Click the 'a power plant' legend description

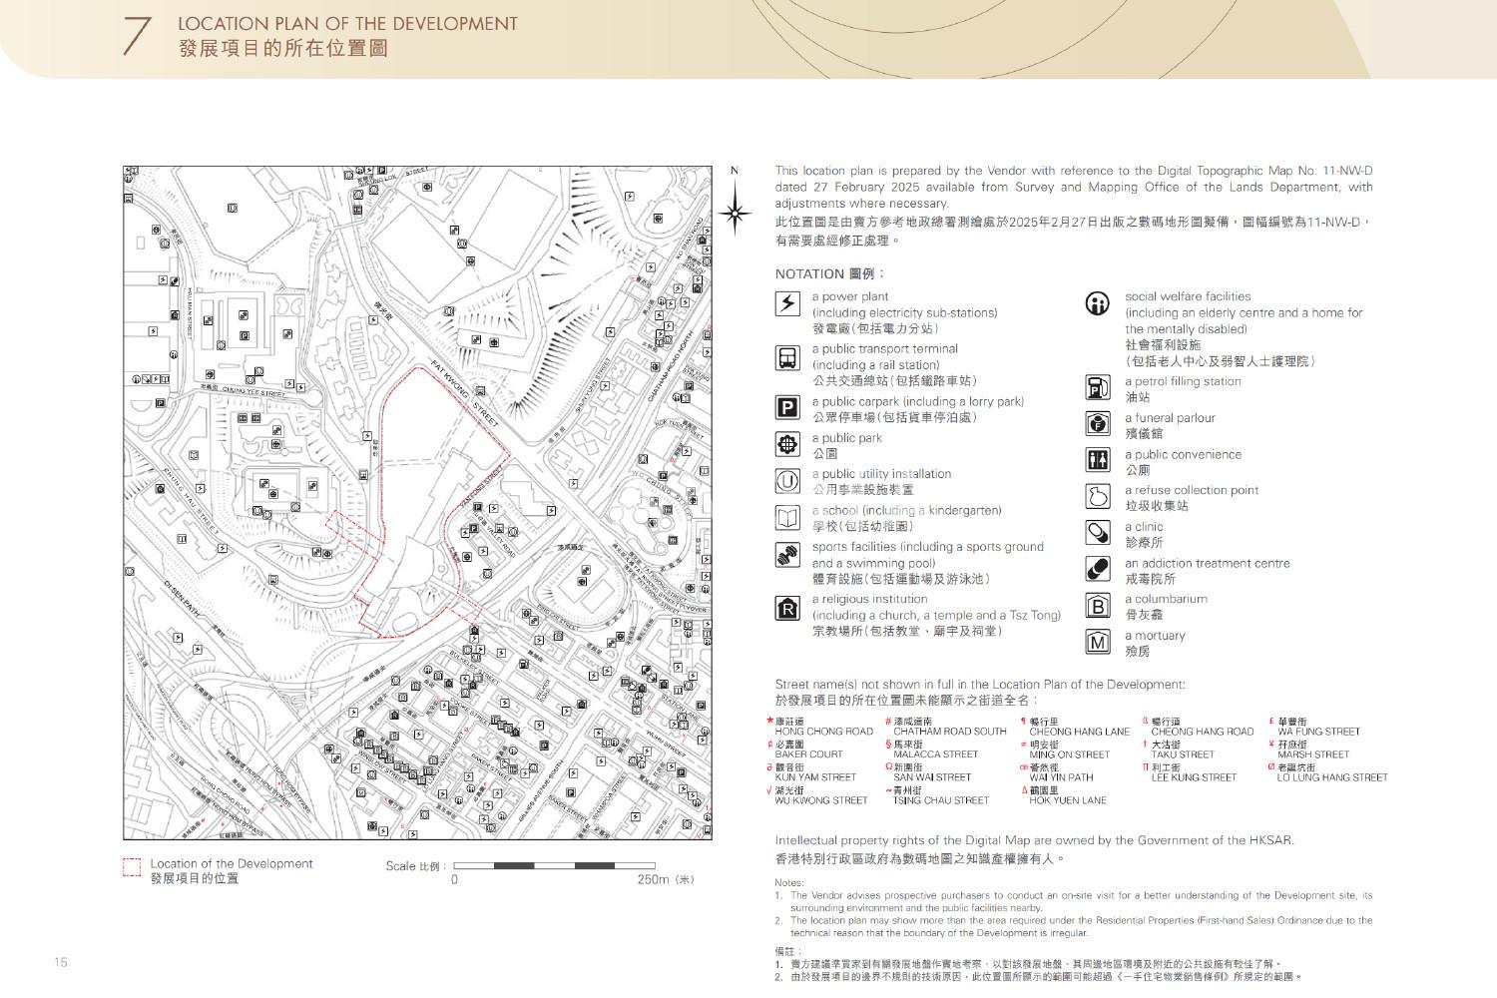[850, 296]
